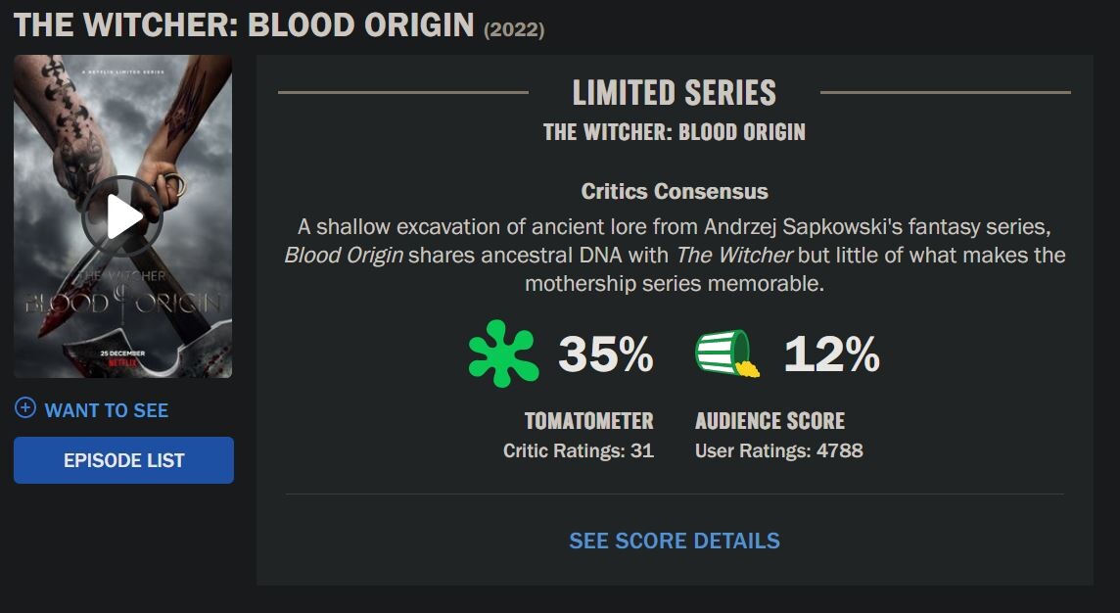Click the Netflix logo on the poster
Screen dimensions: 1120x613
123,362
